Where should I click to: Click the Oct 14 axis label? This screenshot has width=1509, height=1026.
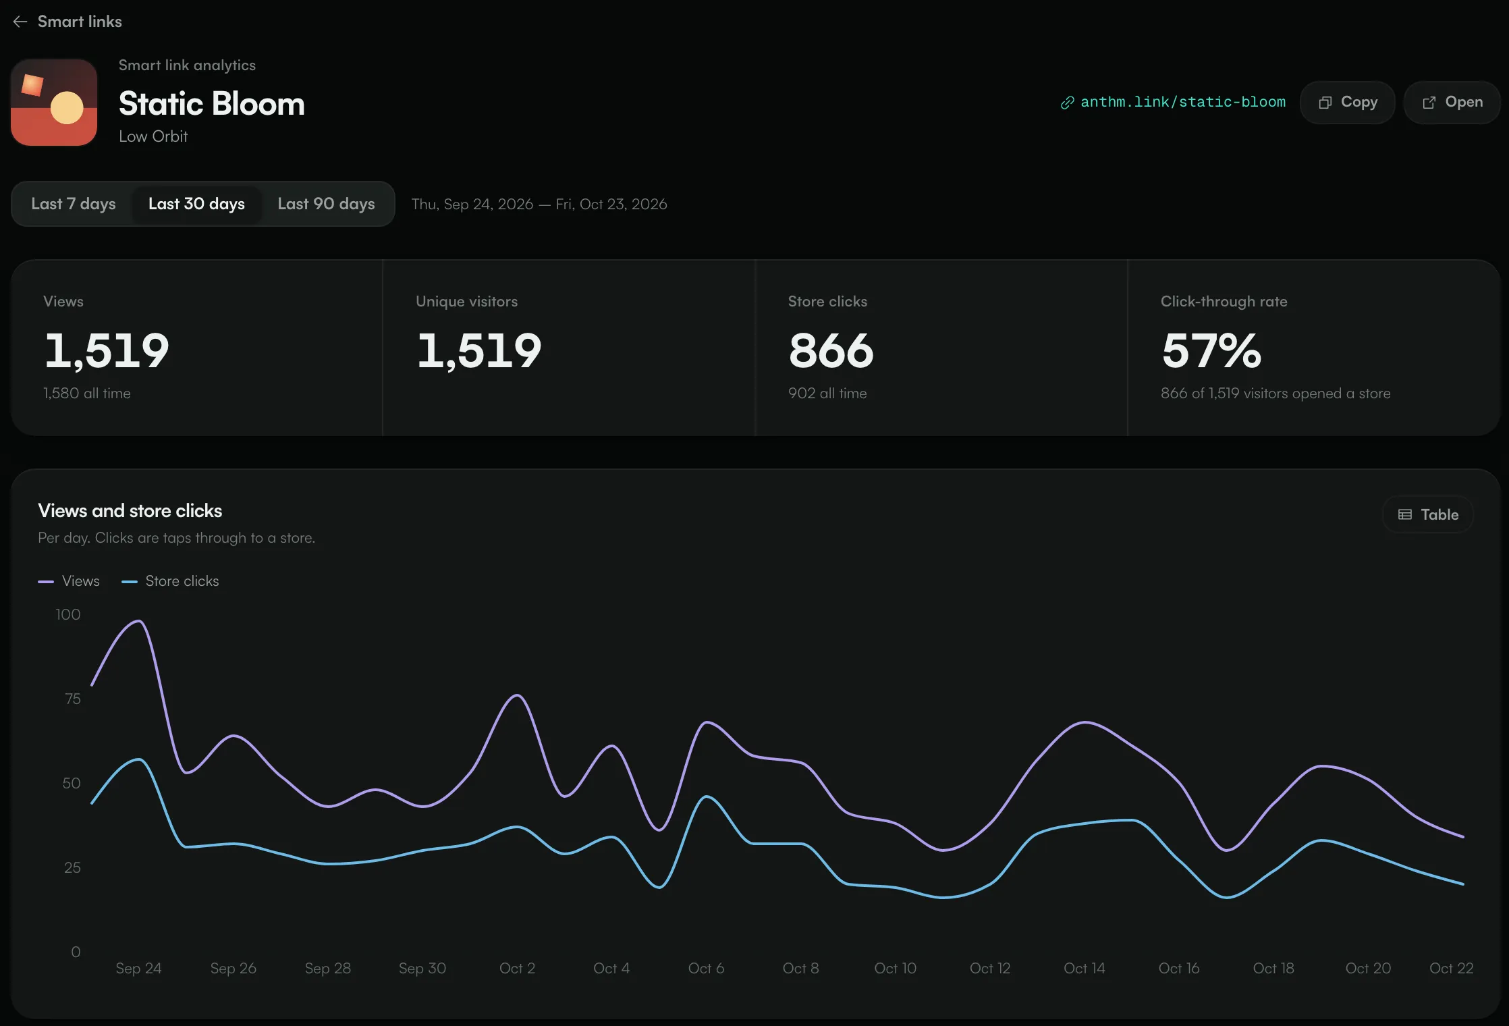pyautogui.click(x=1085, y=969)
